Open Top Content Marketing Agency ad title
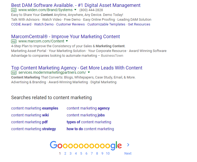Viewport: 197px width, 162px height. pyautogui.click(x=77, y=68)
